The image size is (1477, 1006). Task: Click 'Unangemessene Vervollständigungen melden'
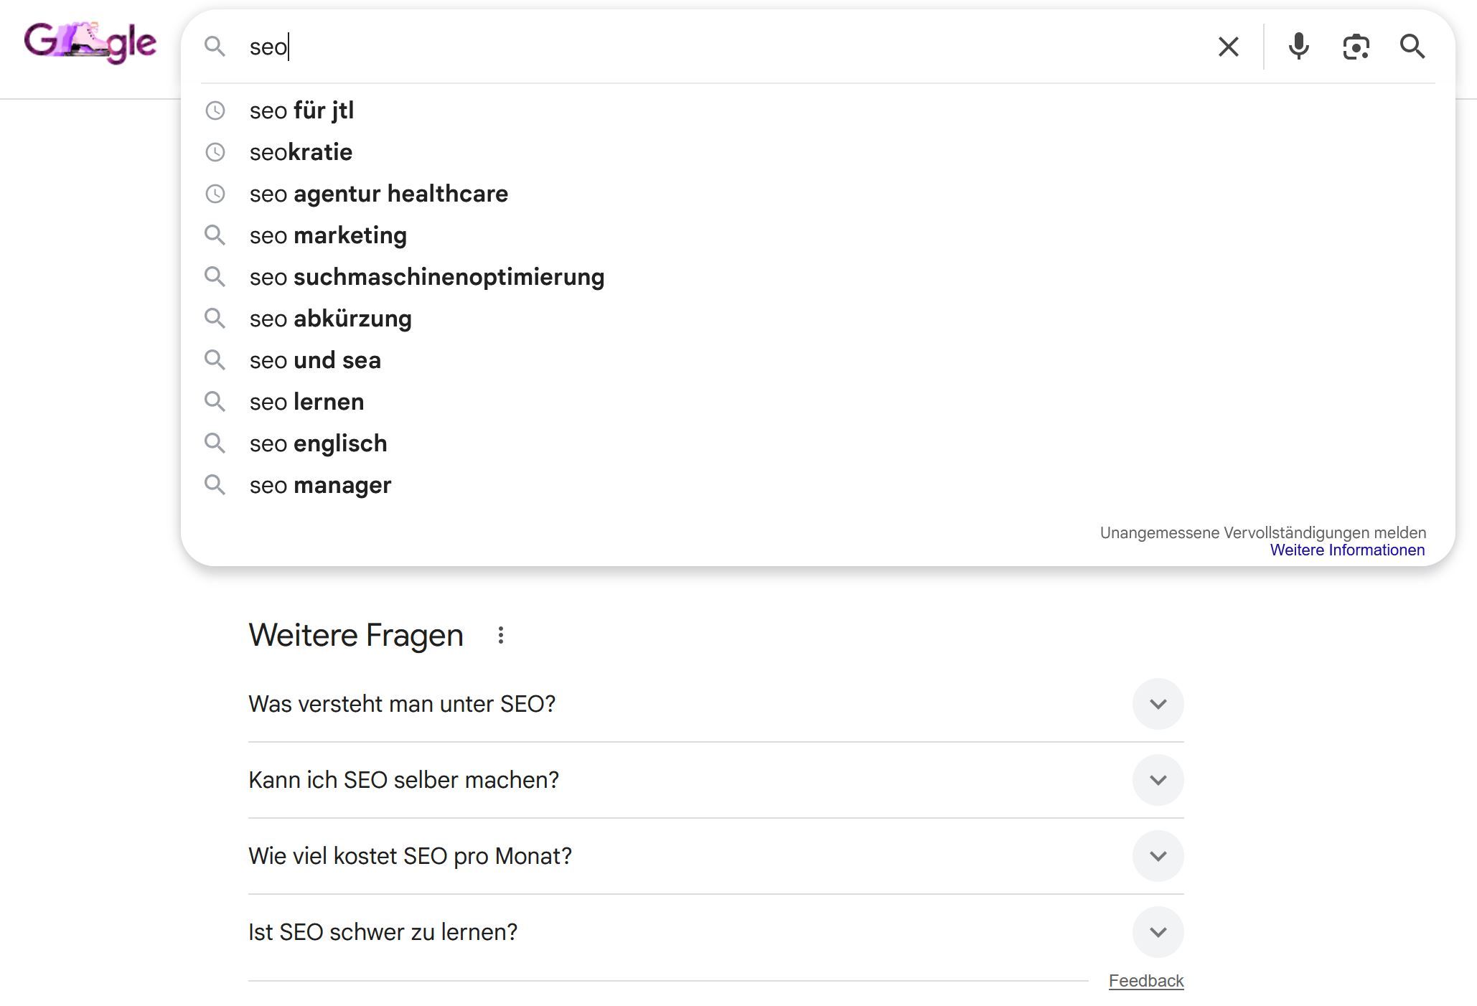click(1262, 532)
